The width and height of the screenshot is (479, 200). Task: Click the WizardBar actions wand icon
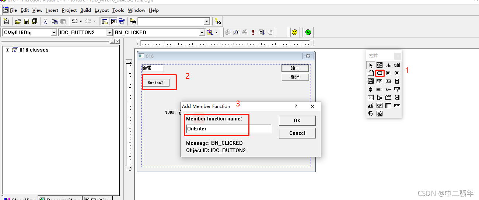(210, 32)
